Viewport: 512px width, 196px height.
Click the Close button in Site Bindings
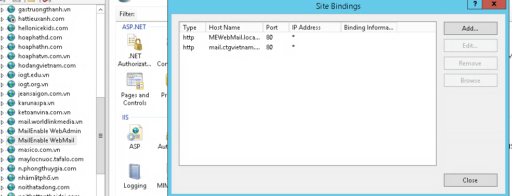point(470,180)
